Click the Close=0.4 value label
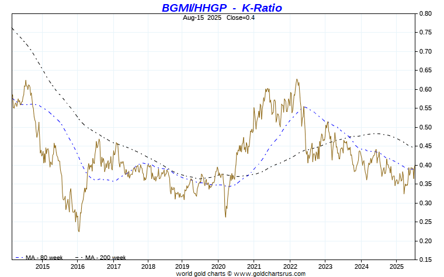This screenshot has width=444, height=277. [x=241, y=17]
